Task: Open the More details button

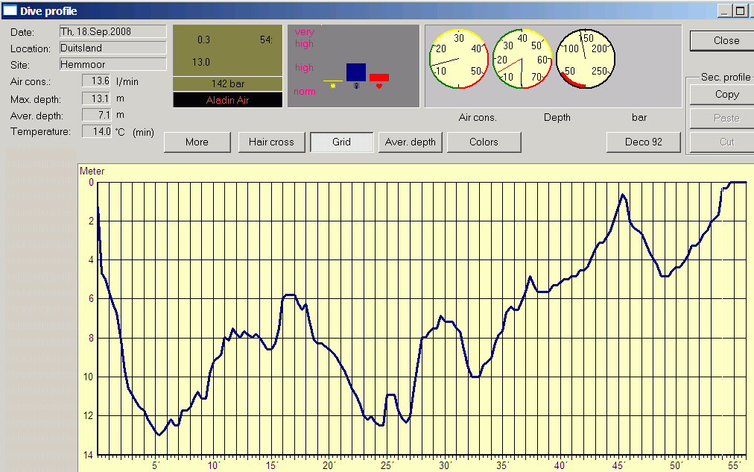Action: (x=197, y=142)
